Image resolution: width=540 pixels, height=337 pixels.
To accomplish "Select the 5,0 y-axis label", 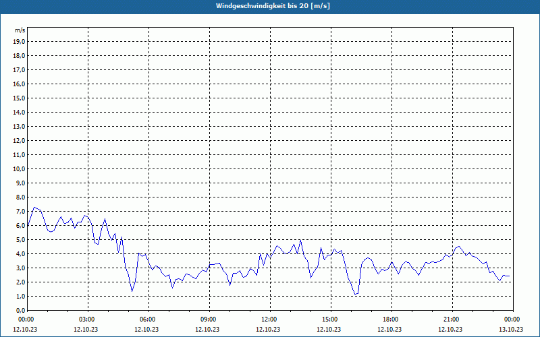I will tap(21, 240).
